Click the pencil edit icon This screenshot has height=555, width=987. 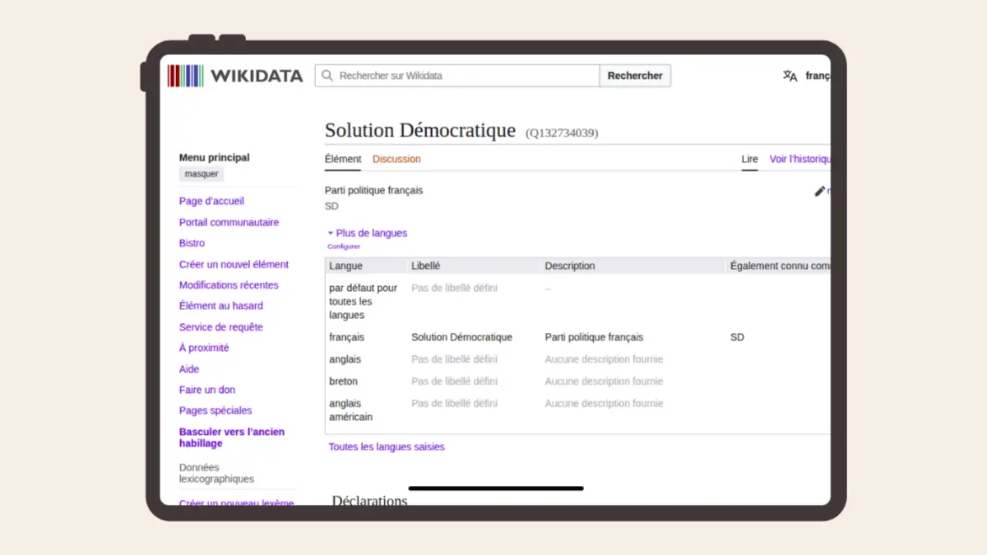[x=819, y=191]
